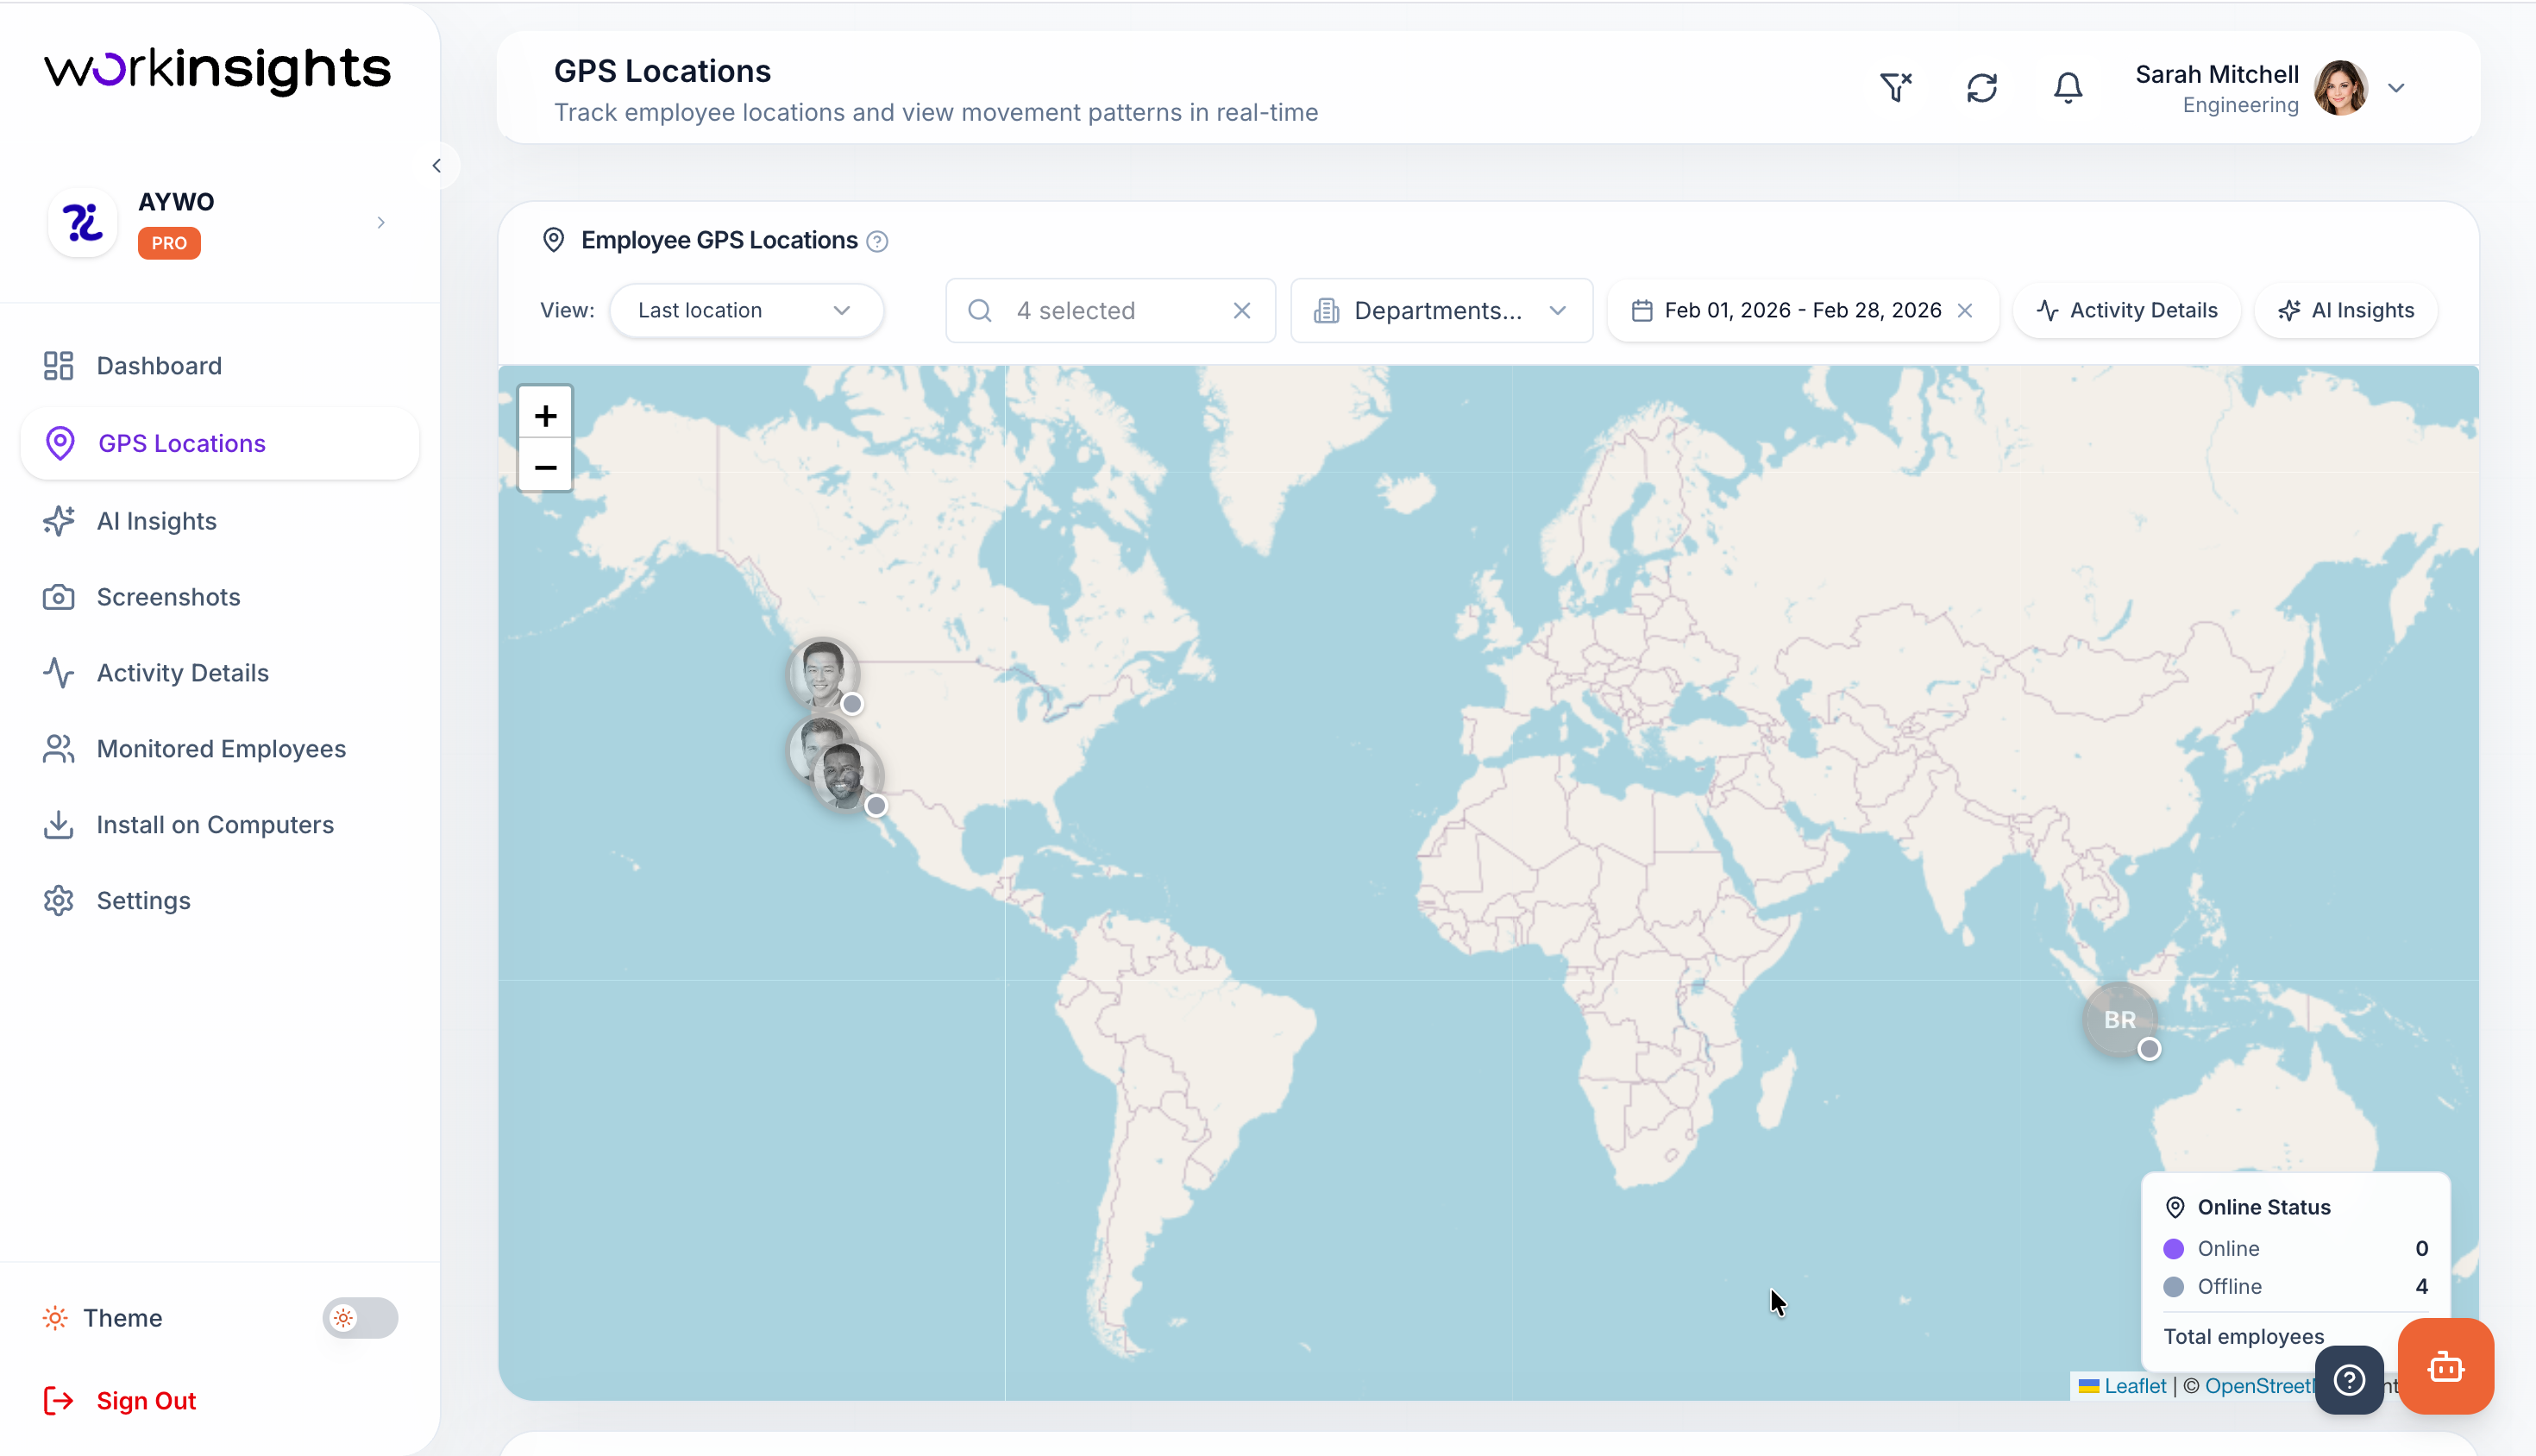Click Sarah Mitchell's profile avatar
Viewport: 2536px width, 1456px height.
[2340, 88]
